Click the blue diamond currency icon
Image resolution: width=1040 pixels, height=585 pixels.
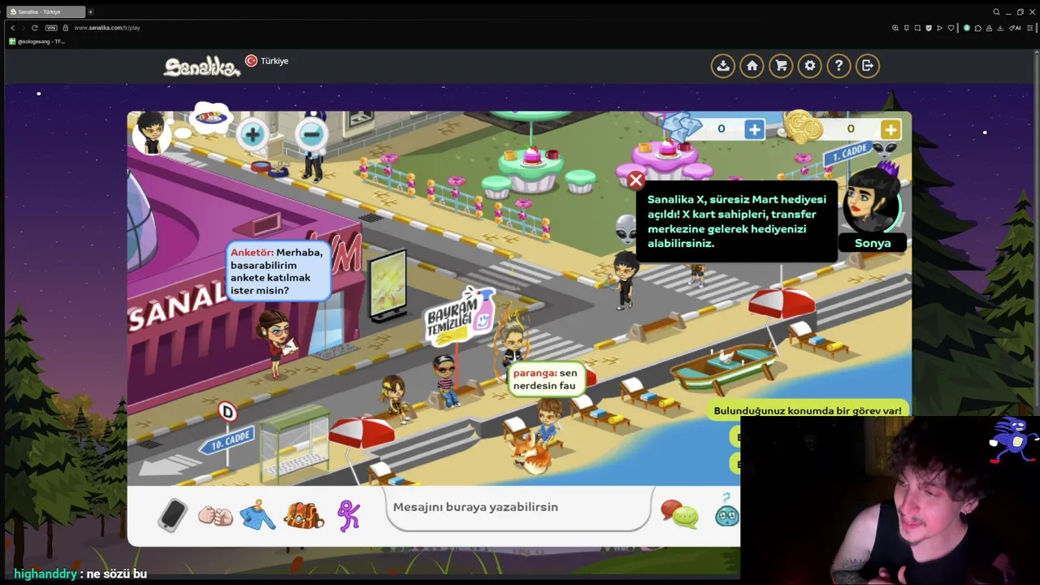point(681,128)
